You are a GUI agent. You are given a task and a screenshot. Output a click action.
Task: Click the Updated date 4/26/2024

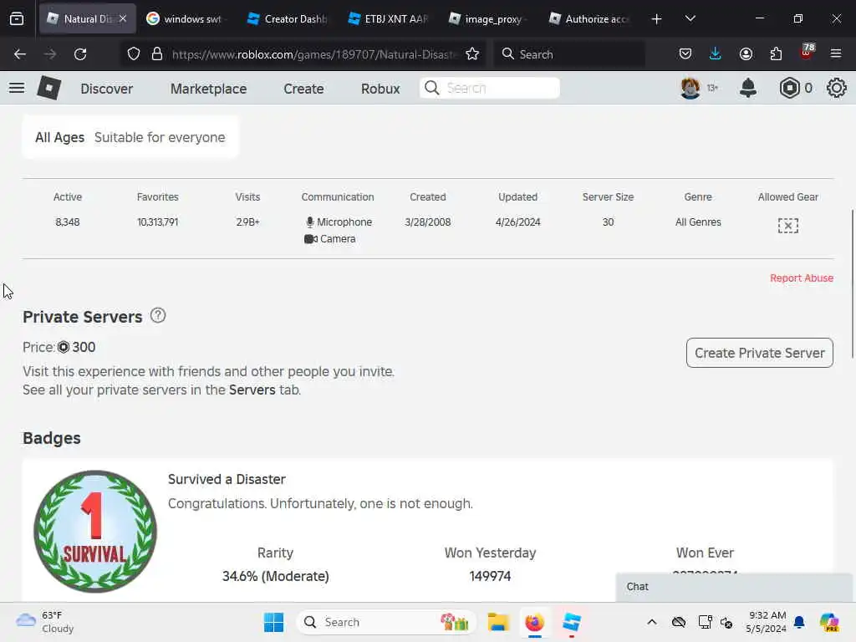[517, 222]
